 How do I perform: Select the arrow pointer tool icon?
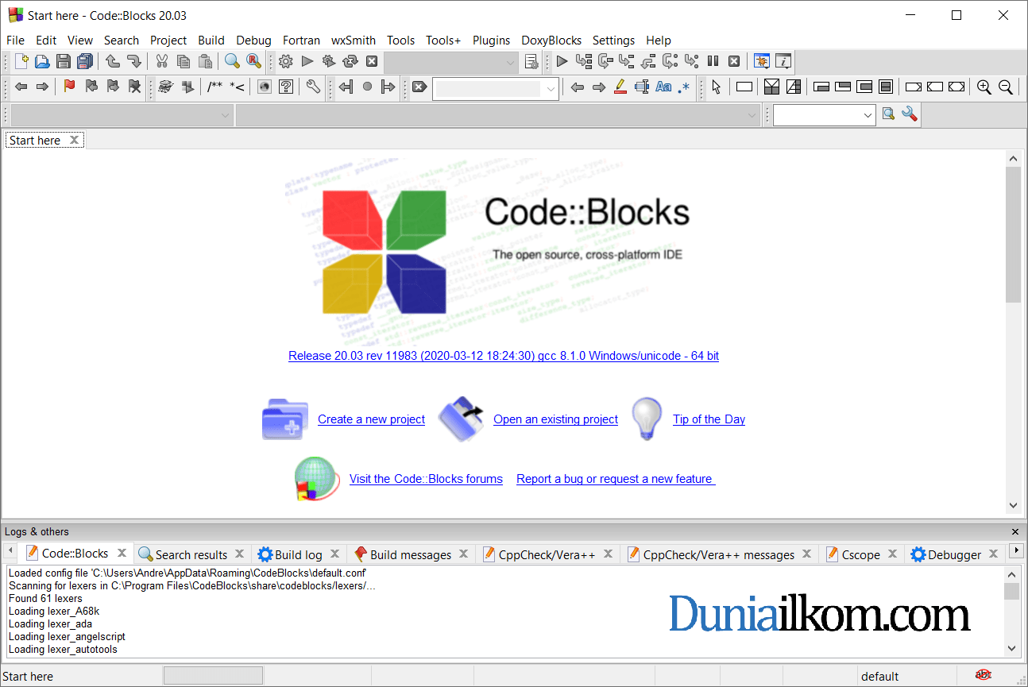click(717, 87)
